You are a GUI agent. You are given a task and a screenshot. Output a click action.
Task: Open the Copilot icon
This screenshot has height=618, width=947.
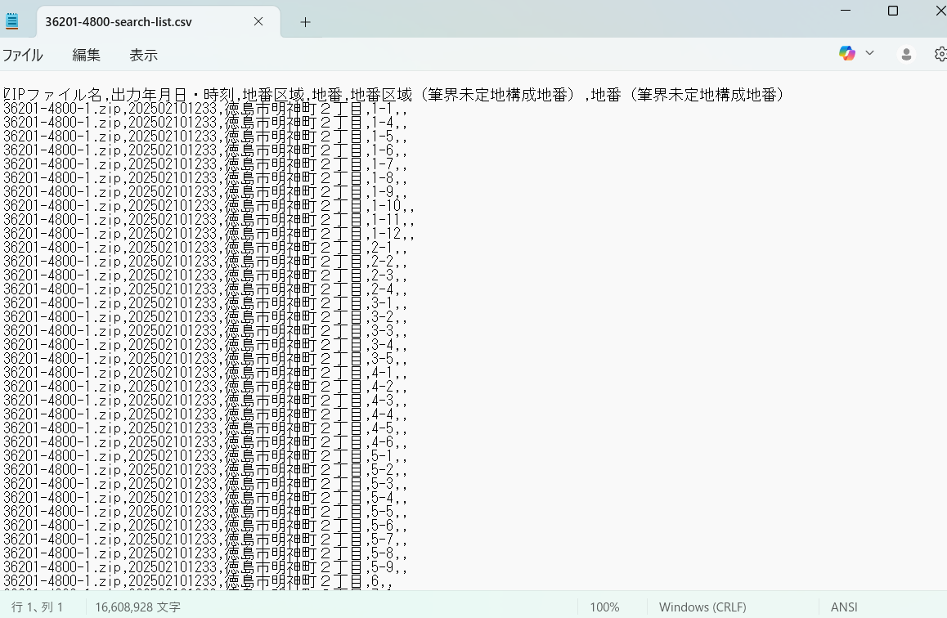pos(846,53)
